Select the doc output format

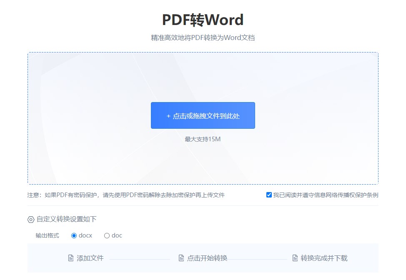(x=106, y=235)
